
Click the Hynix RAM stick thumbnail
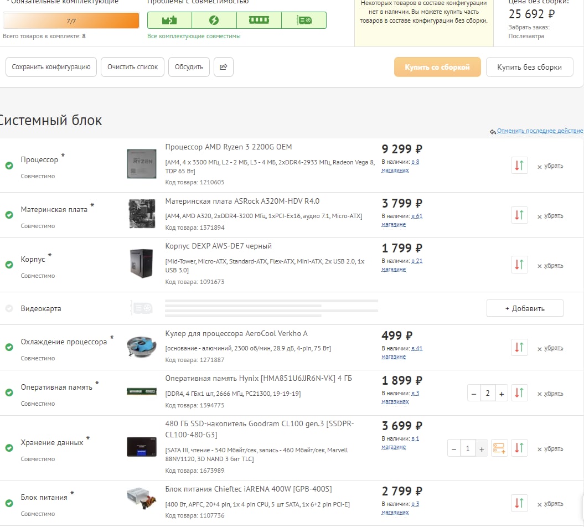[x=142, y=391]
